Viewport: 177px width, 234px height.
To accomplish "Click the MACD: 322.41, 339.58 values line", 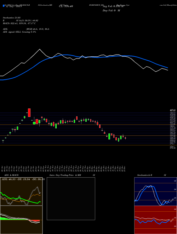I will pyautogui.click(x=19, y=23).
